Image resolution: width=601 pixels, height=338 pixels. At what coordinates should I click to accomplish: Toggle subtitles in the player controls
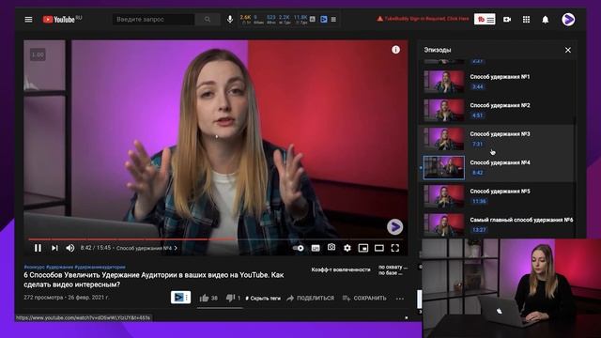click(316, 248)
